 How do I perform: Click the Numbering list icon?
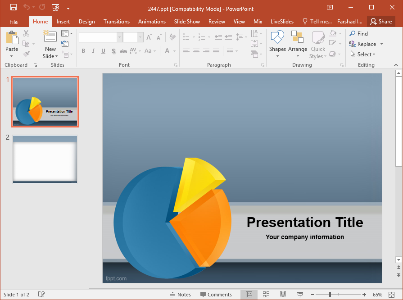[x=202, y=37]
